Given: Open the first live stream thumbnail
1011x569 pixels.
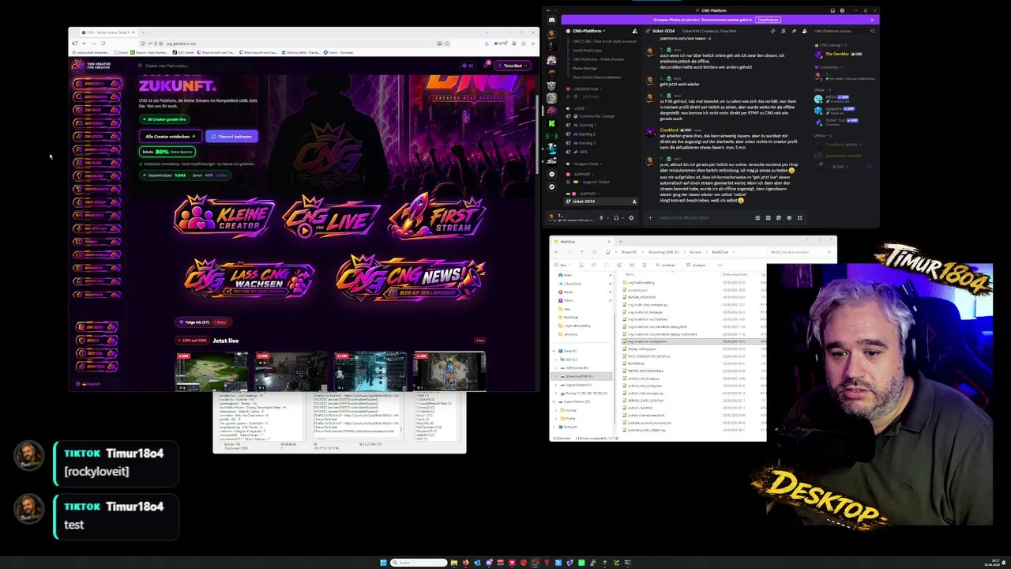Looking at the screenshot, I should (x=211, y=371).
